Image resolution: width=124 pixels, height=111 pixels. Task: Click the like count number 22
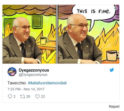43,96
